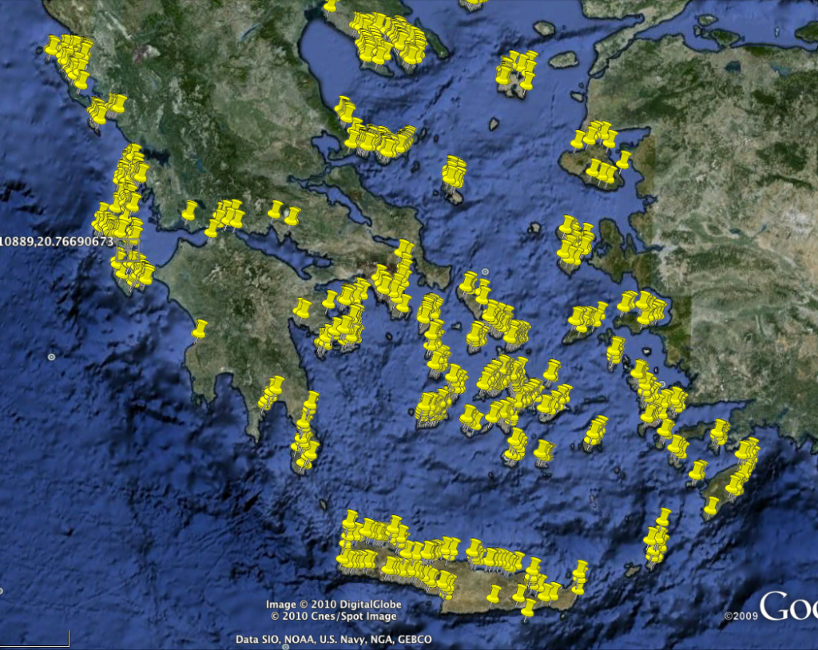Click the Google logo watermark
Image resolution: width=818 pixels, height=650 pixels.
tap(788, 607)
